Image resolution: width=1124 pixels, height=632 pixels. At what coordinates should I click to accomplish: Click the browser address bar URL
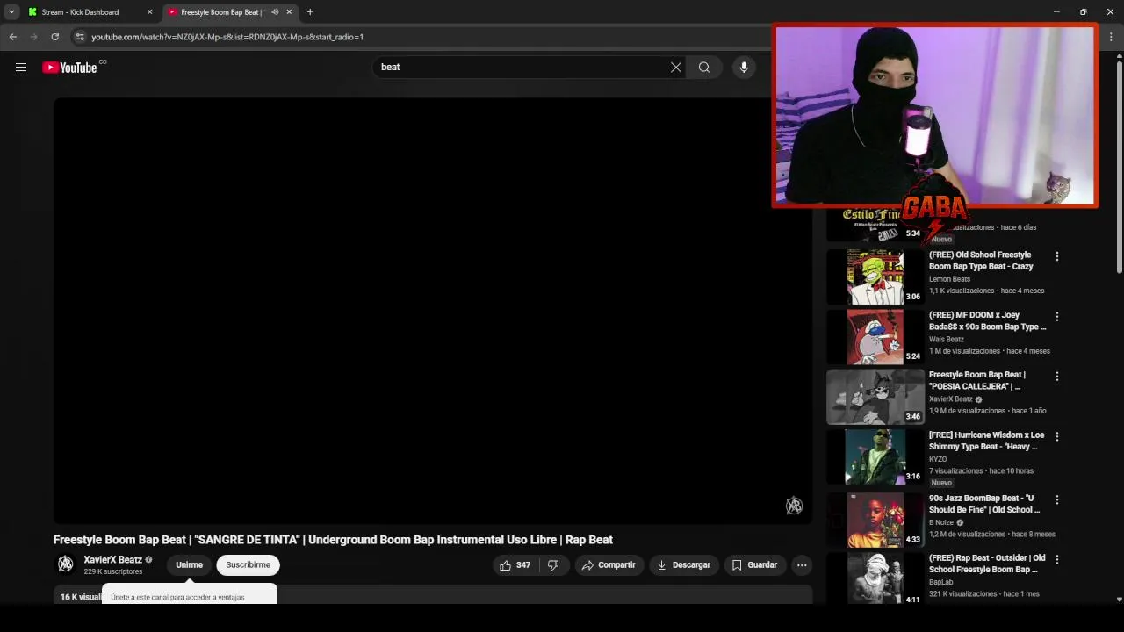tap(227, 37)
